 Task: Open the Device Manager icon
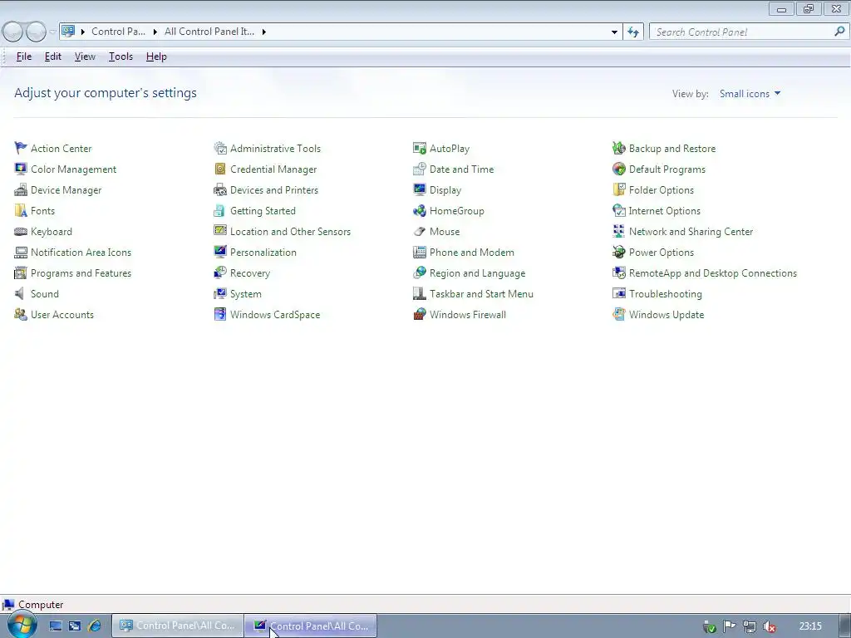21,190
